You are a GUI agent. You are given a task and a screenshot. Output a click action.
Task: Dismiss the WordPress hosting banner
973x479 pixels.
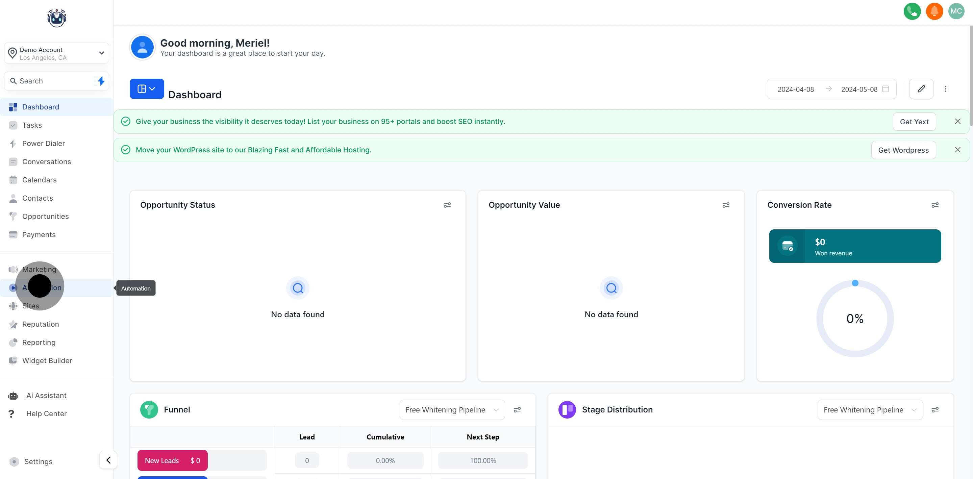tap(958, 150)
